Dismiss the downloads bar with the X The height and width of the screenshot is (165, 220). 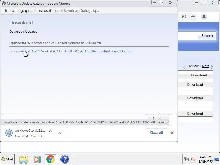pyautogui.click(x=172, y=133)
